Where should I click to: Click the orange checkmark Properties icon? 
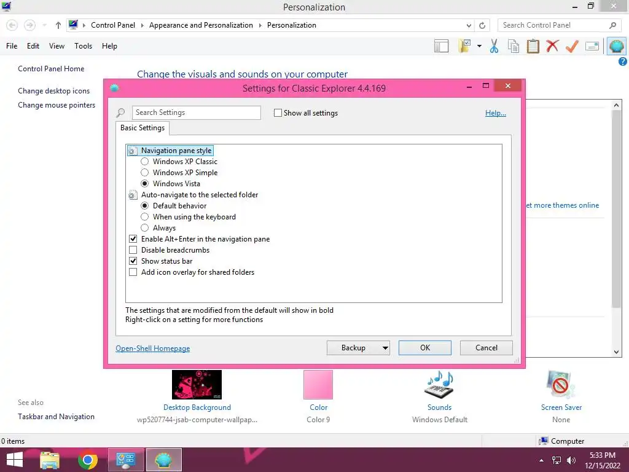tap(572, 46)
